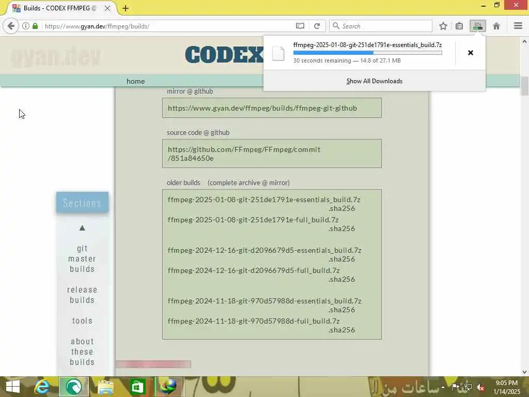Screen dimensions: 529x397
Task: Toggle the downloads toolbar button
Action: point(478,26)
